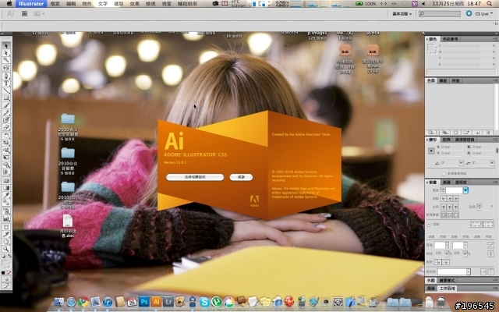Open Lightroom from the Dock
This screenshot has width=499, height=312.
click(168, 301)
